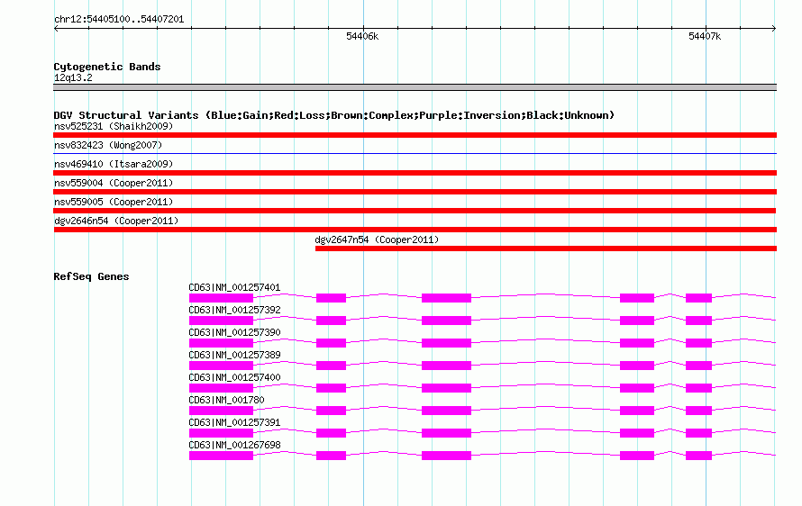802x506 pixels.
Task: Click the gray 12q13.2 cytogenetic band bar
Action: pos(415,87)
